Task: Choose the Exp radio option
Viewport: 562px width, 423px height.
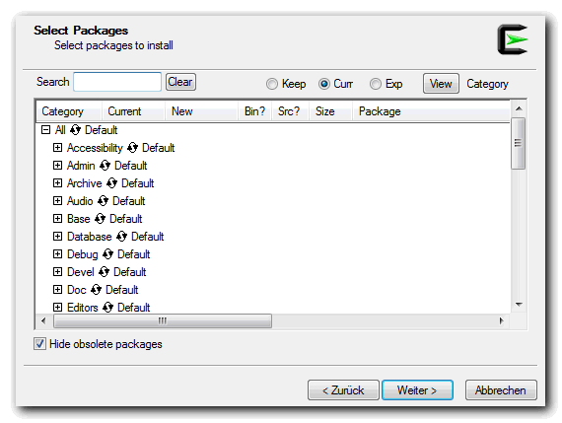Action: [x=376, y=84]
